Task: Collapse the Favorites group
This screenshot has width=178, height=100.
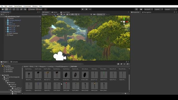Action: [x=1, y=66]
